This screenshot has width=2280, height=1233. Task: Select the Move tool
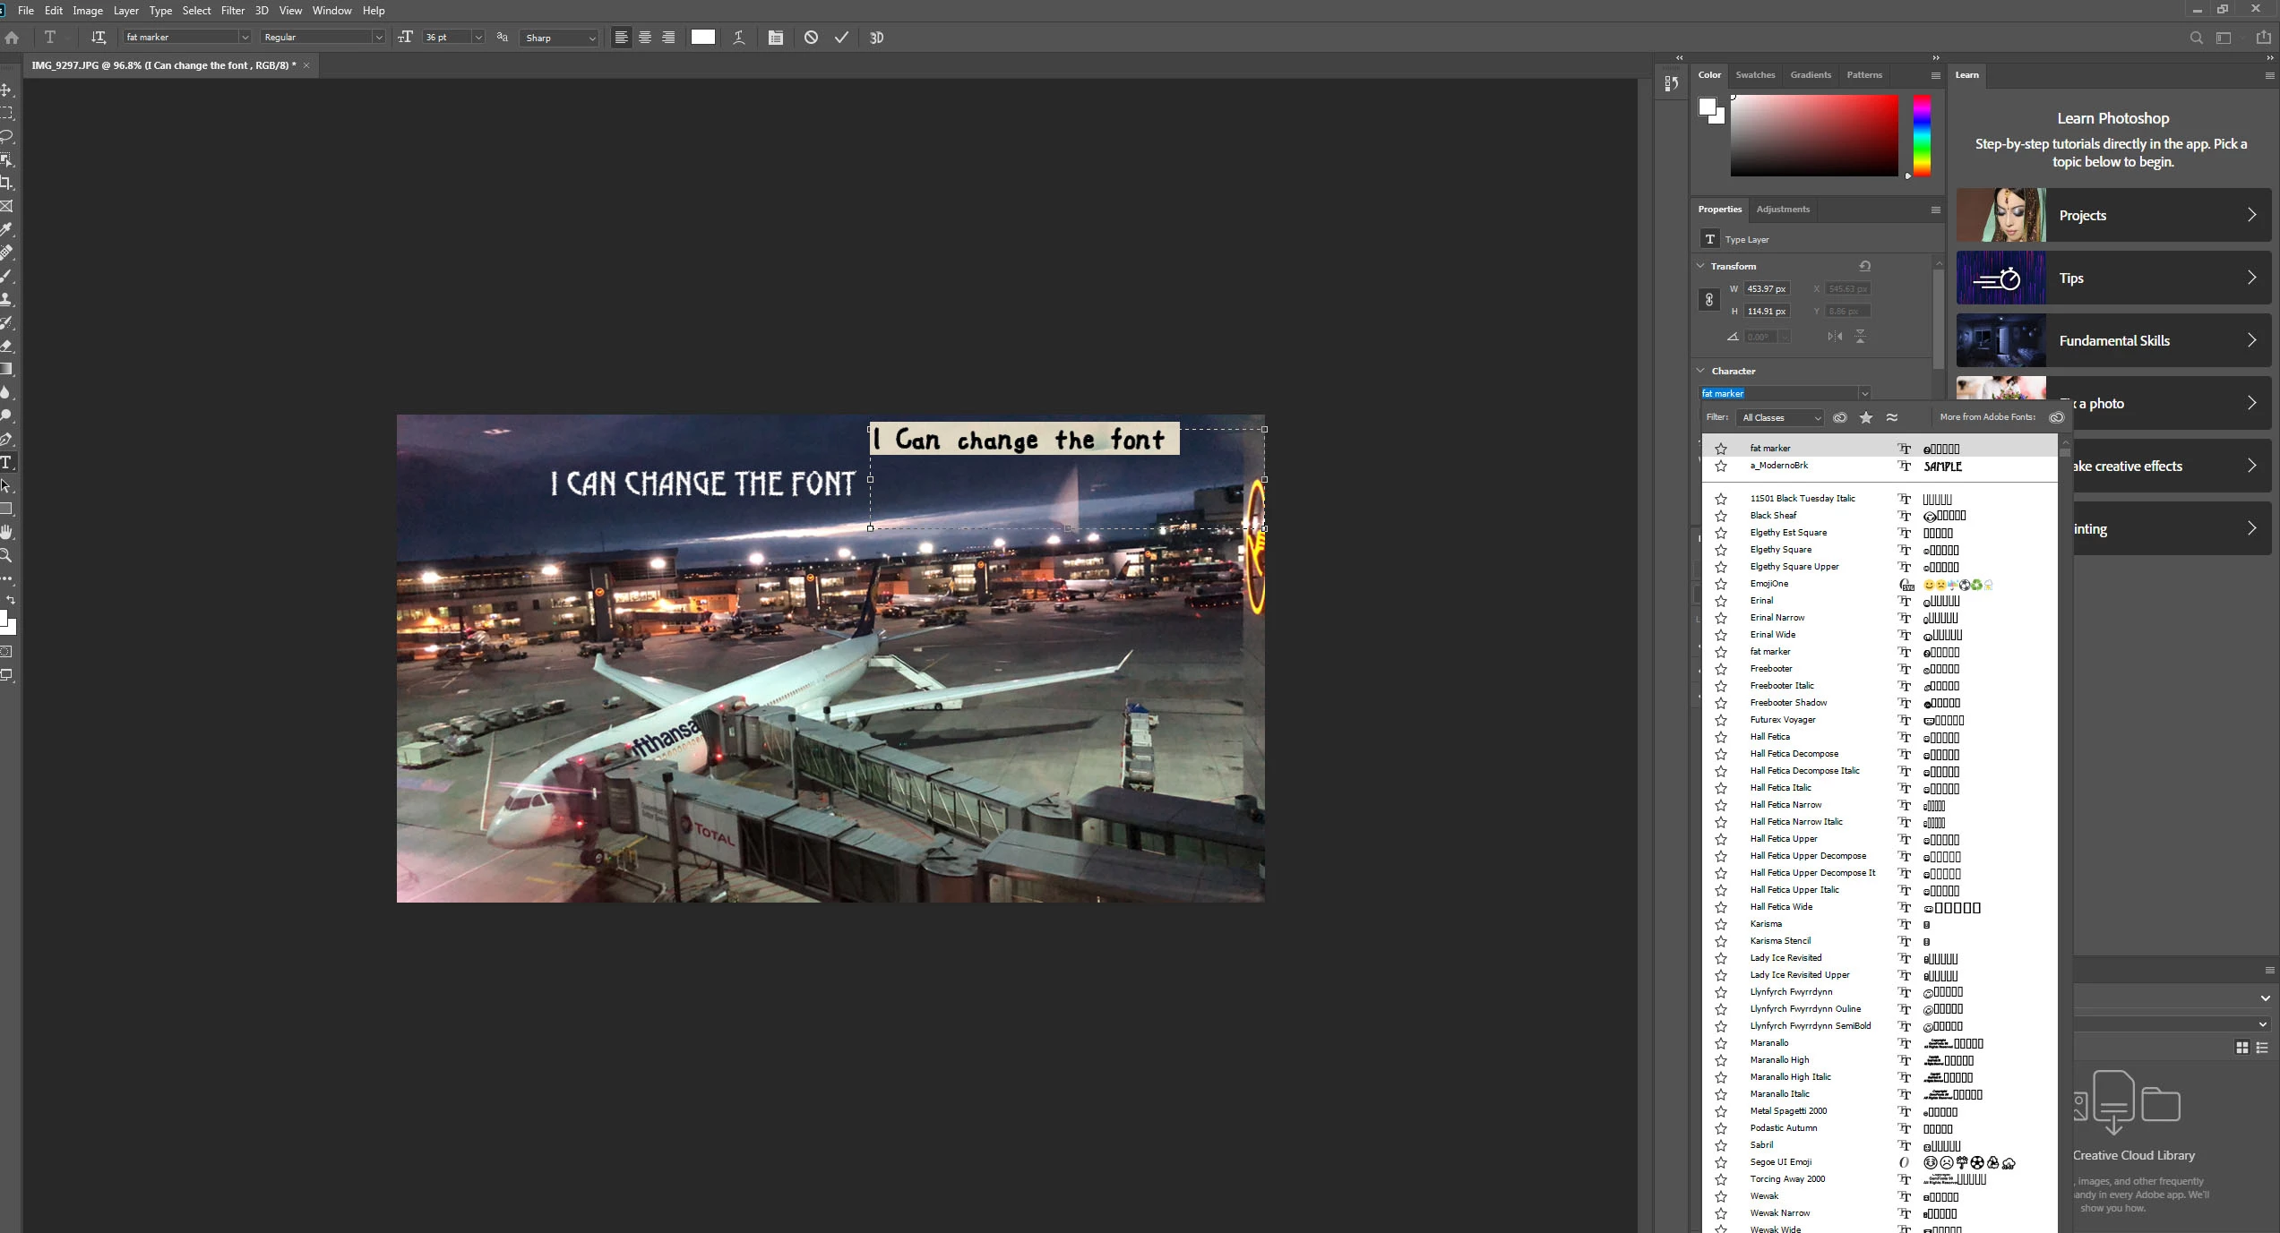(x=6, y=90)
